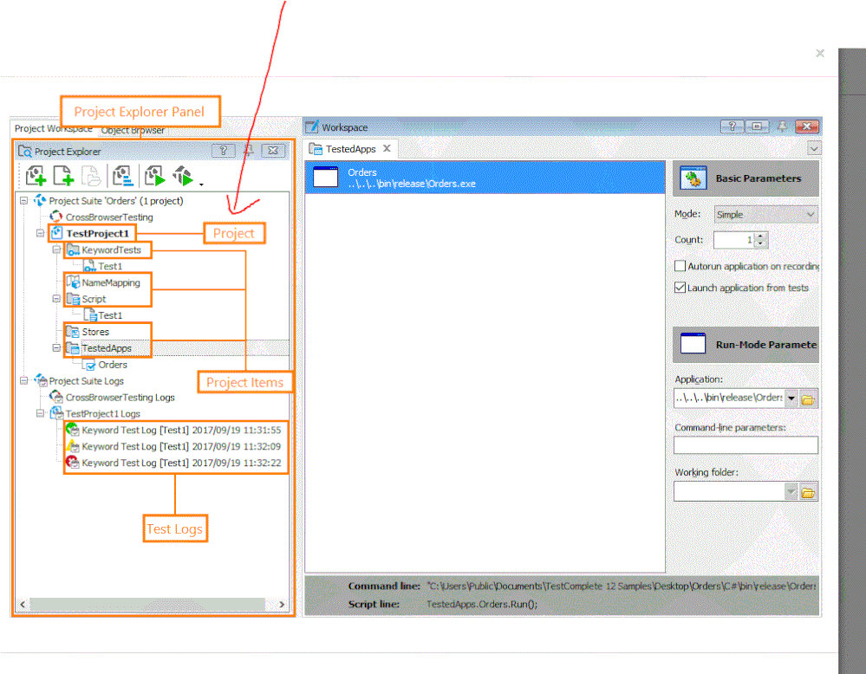
Task: Click the project properties icon with blue lines
Action: 122,177
